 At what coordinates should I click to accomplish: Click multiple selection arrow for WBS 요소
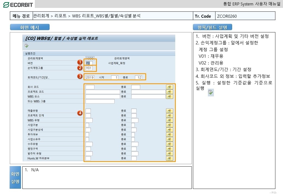coord(170,97)
